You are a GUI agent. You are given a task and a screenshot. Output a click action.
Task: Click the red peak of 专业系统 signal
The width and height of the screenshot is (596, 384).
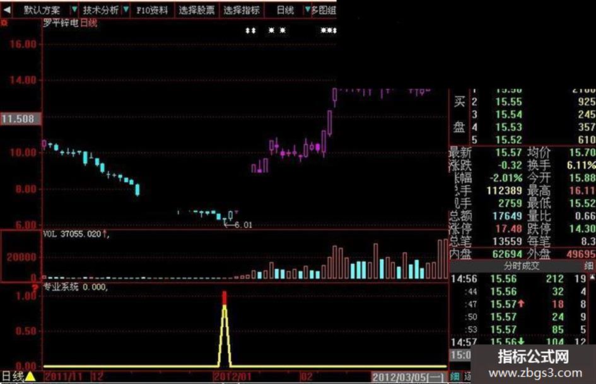[225, 298]
